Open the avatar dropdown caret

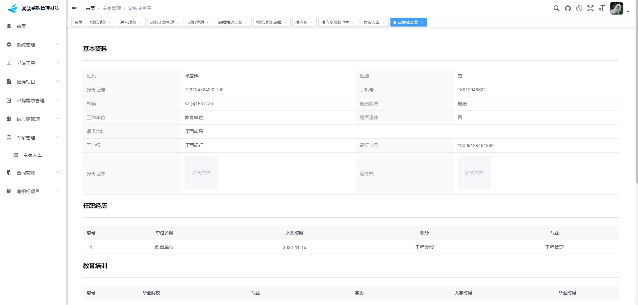coord(628,12)
